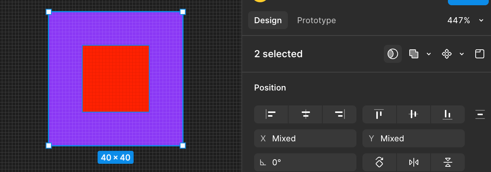
Task: Select the red square on the canvas
Action: [116, 79]
